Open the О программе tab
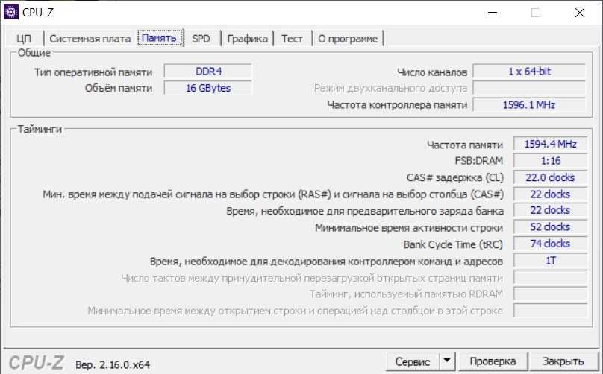 tap(348, 39)
